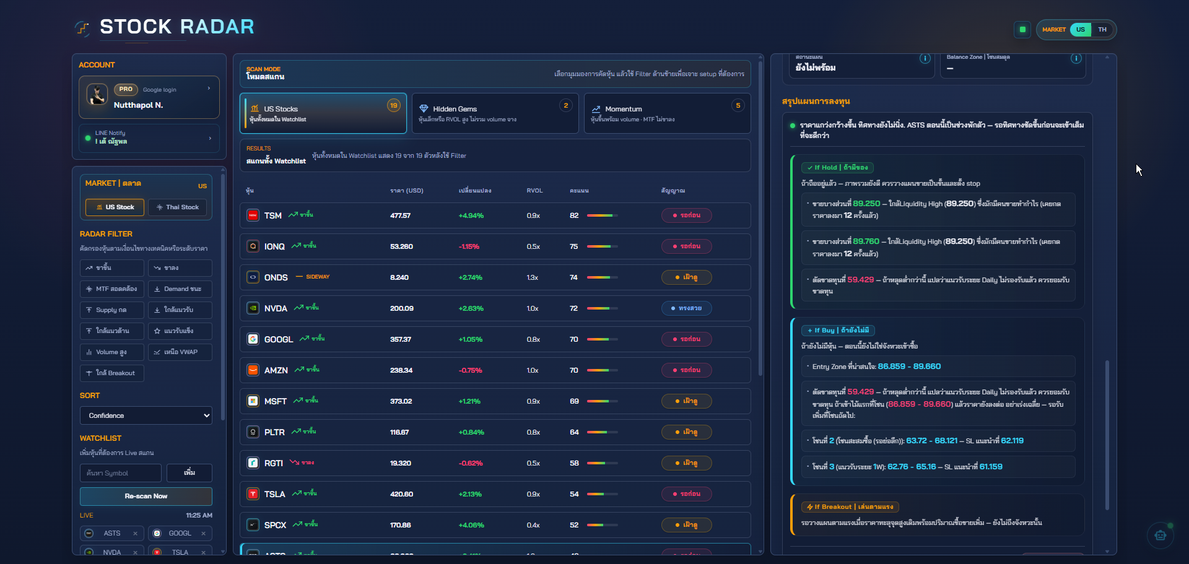The height and width of the screenshot is (564, 1189).
Task: Click the RGTI company logo icon
Action: click(253, 463)
